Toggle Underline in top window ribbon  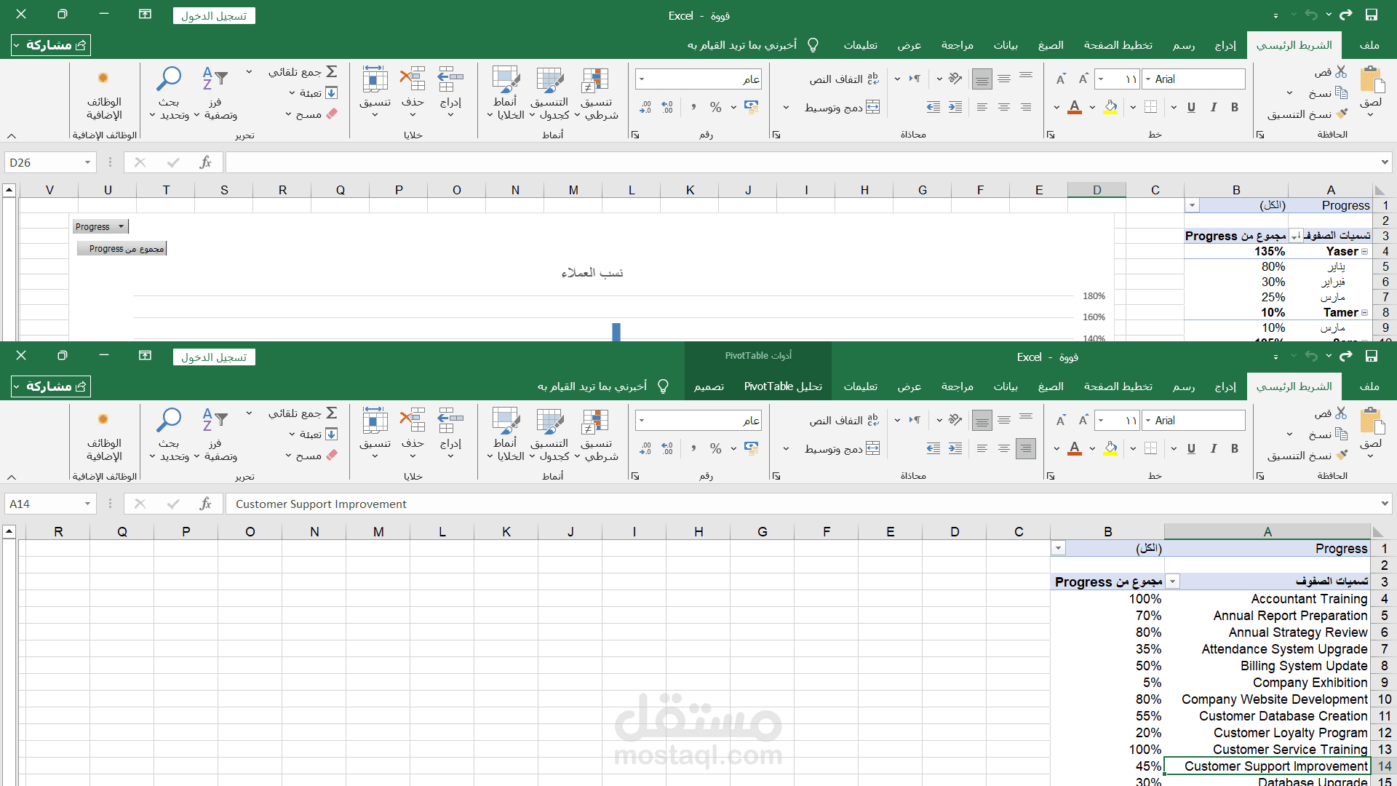(x=1191, y=108)
